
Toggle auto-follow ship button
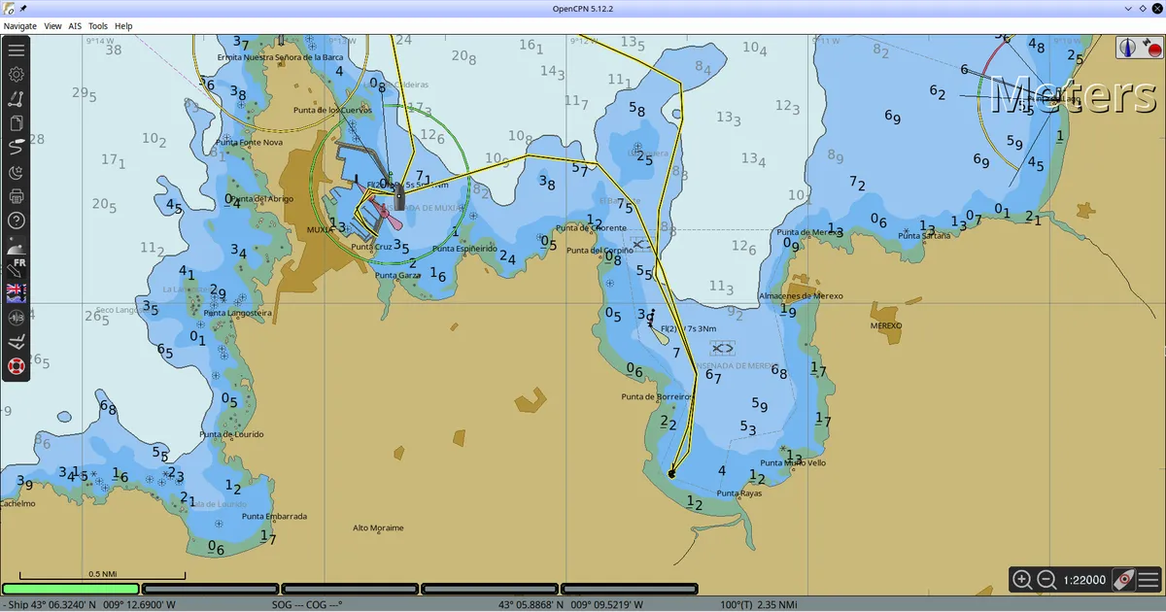[1123, 580]
